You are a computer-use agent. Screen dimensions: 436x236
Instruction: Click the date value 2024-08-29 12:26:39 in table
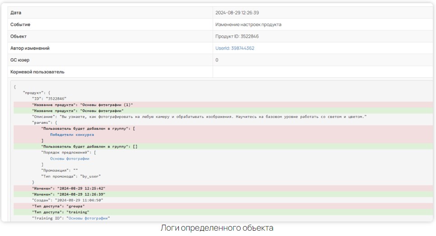[237, 13]
